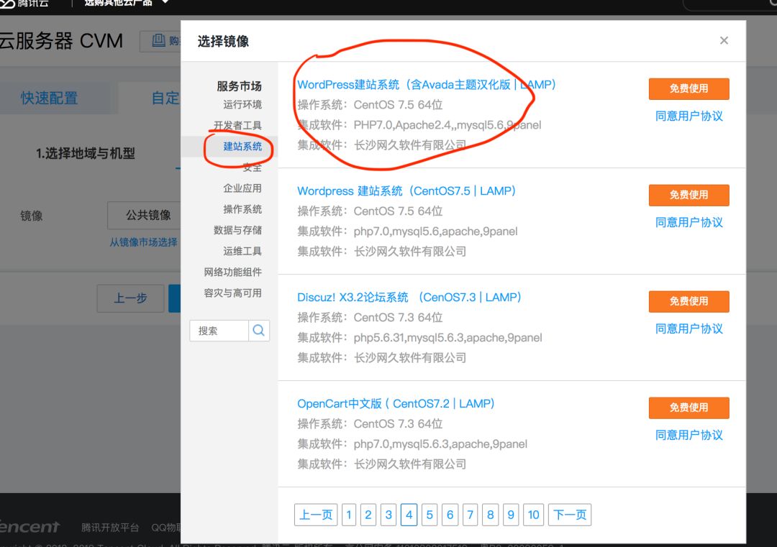Go to page 9
Image resolution: width=777 pixels, height=547 pixels.
pos(510,515)
